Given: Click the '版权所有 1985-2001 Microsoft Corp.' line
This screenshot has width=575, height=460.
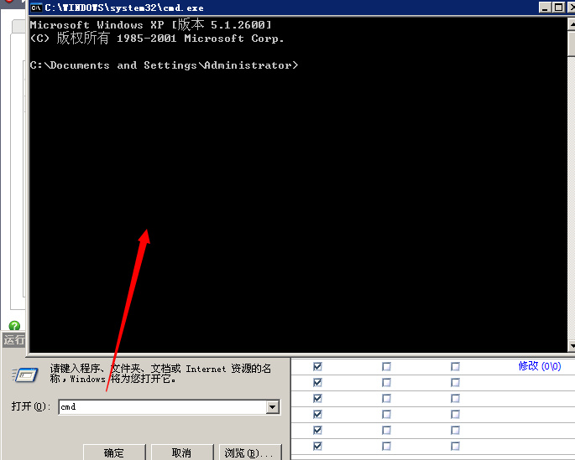Looking at the screenshot, I should pyautogui.click(x=157, y=38).
